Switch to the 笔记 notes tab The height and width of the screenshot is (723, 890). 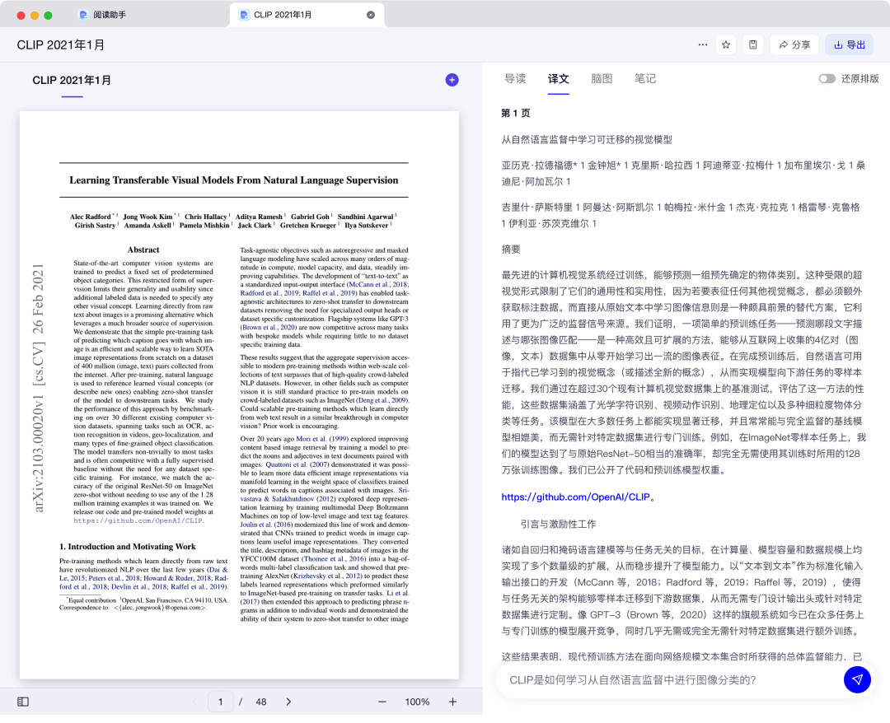click(644, 79)
